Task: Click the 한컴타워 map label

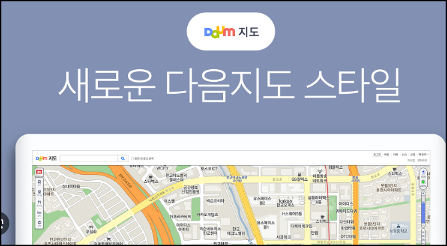Action: click(x=348, y=228)
